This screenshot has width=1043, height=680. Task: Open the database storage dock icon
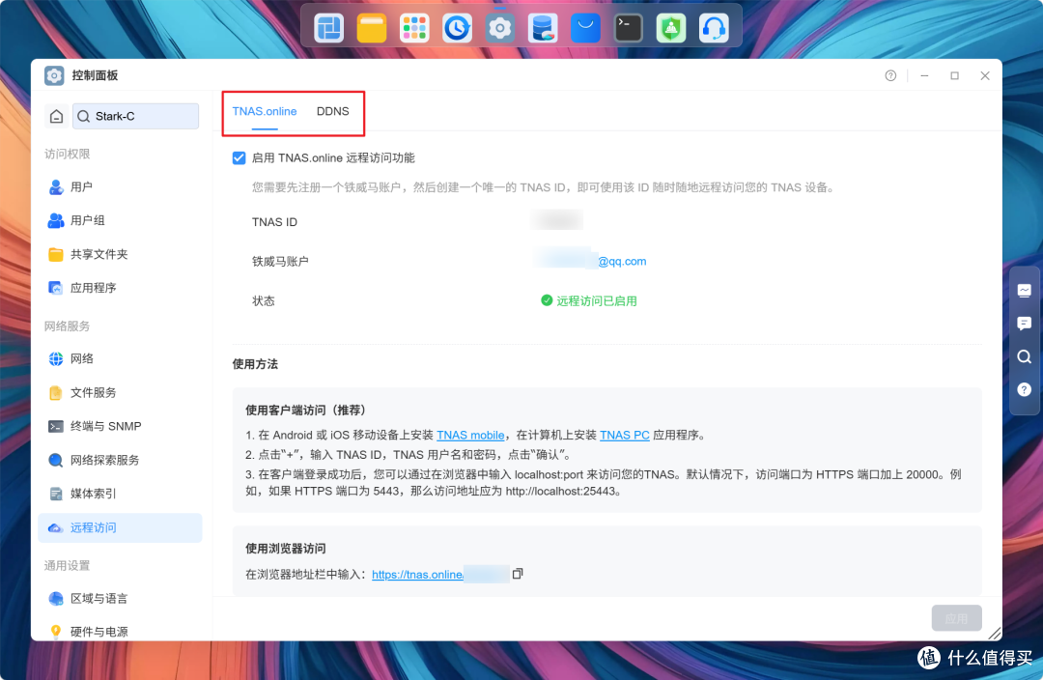tap(543, 29)
